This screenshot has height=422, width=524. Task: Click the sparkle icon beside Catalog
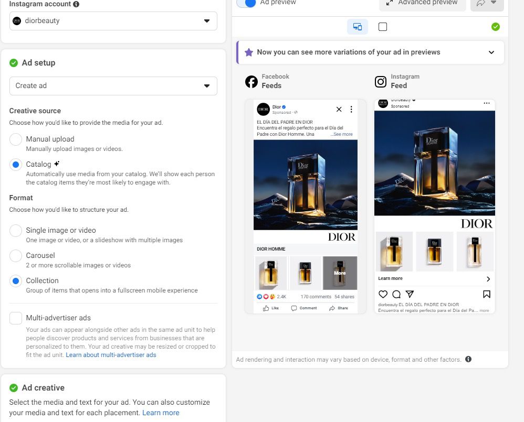point(57,164)
